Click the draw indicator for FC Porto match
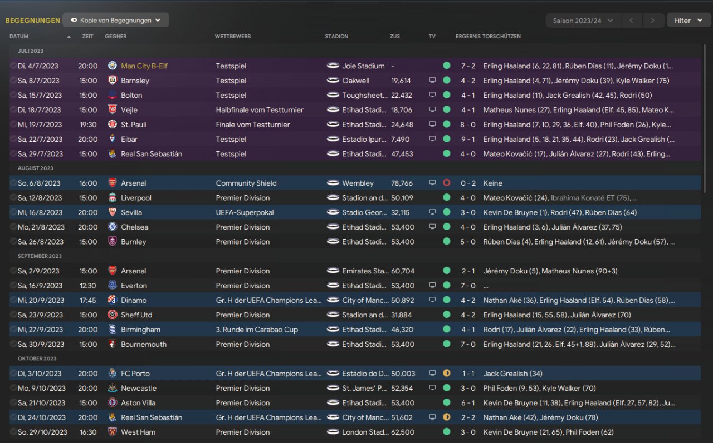The image size is (713, 443). pyautogui.click(x=446, y=374)
